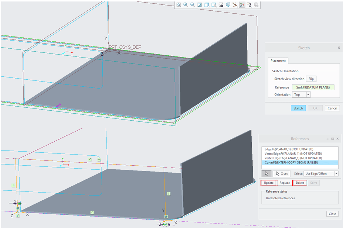Switch to the Placement tab
This screenshot has height=228, width=343.
click(x=278, y=61)
